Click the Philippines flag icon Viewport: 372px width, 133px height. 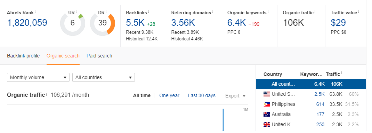pyautogui.click(x=267, y=104)
